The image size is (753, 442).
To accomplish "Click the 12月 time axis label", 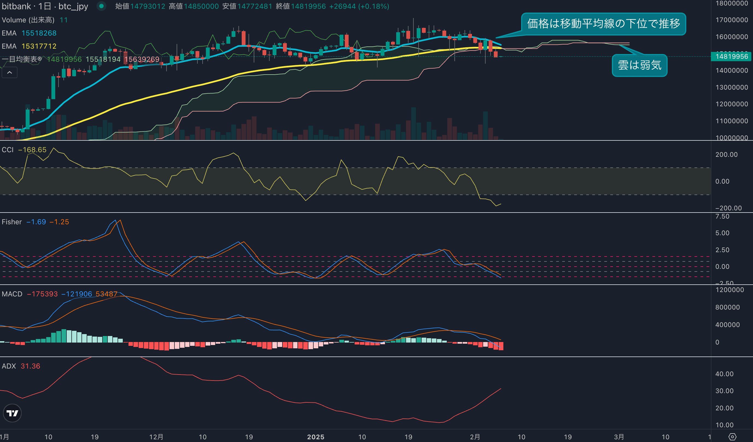I will point(156,437).
